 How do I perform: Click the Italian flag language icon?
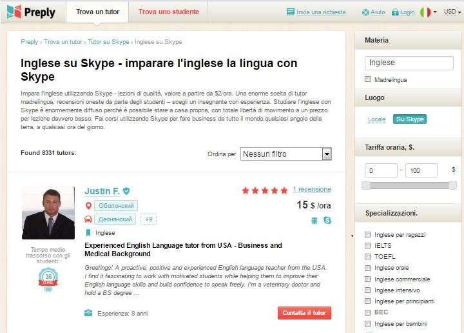[425, 12]
